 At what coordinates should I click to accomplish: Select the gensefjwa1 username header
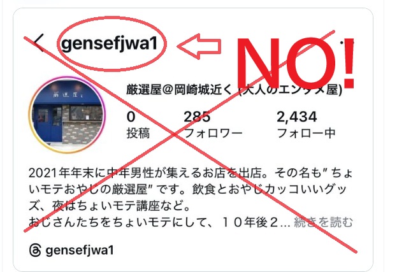pos(110,43)
